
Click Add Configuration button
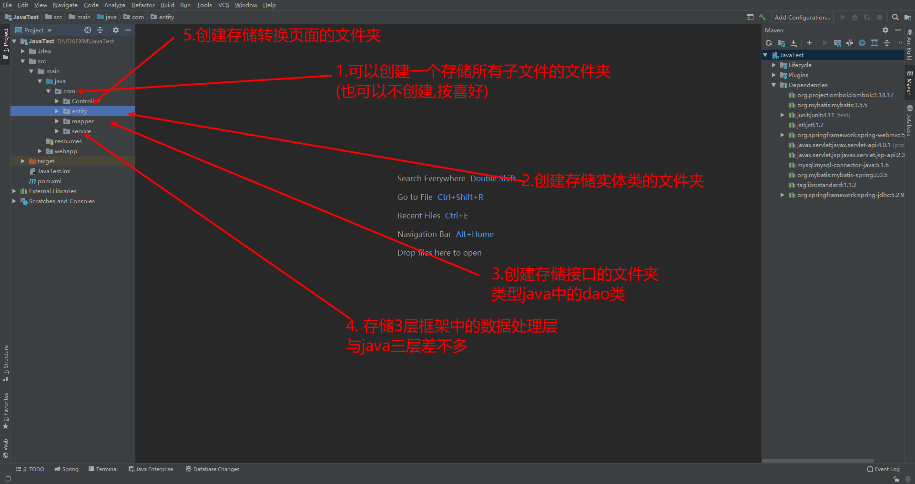point(803,17)
